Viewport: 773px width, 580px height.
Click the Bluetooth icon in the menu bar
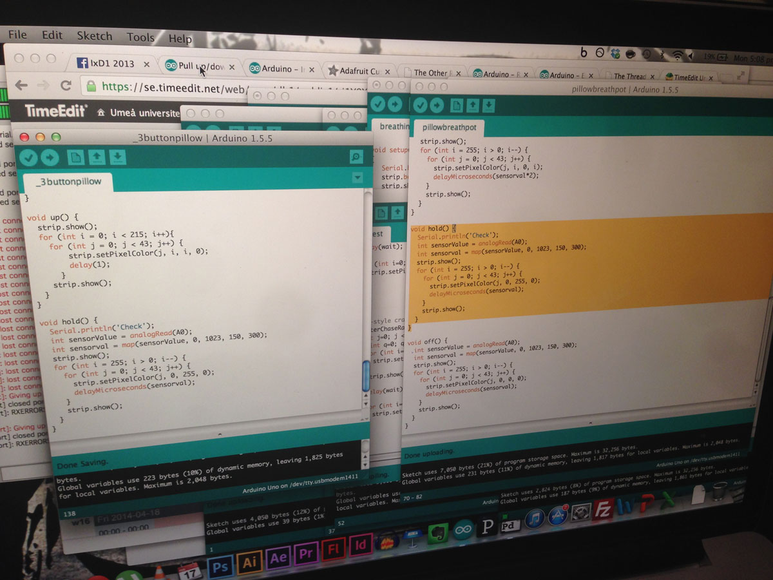click(662, 55)
